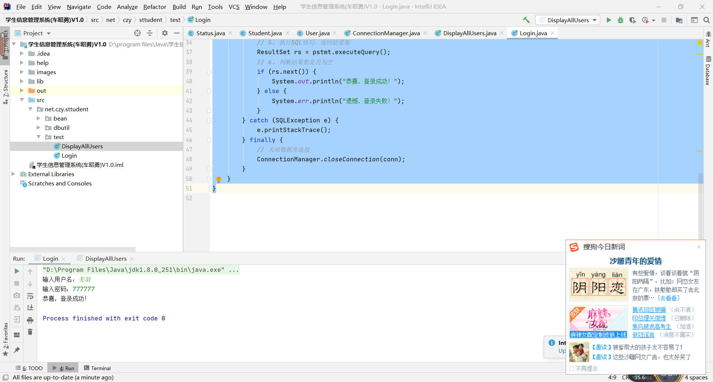Click the 麻辣女配 ad thumbnail
Screen dimensions: 713x382
[598, 322]
